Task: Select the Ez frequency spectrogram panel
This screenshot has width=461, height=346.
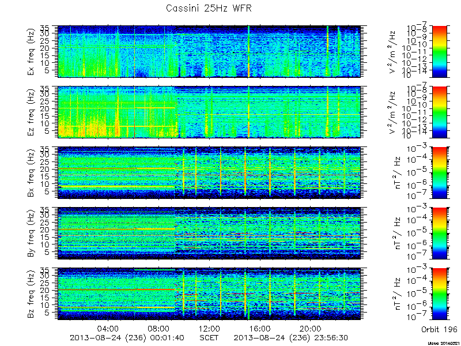Action: point(209,112)
